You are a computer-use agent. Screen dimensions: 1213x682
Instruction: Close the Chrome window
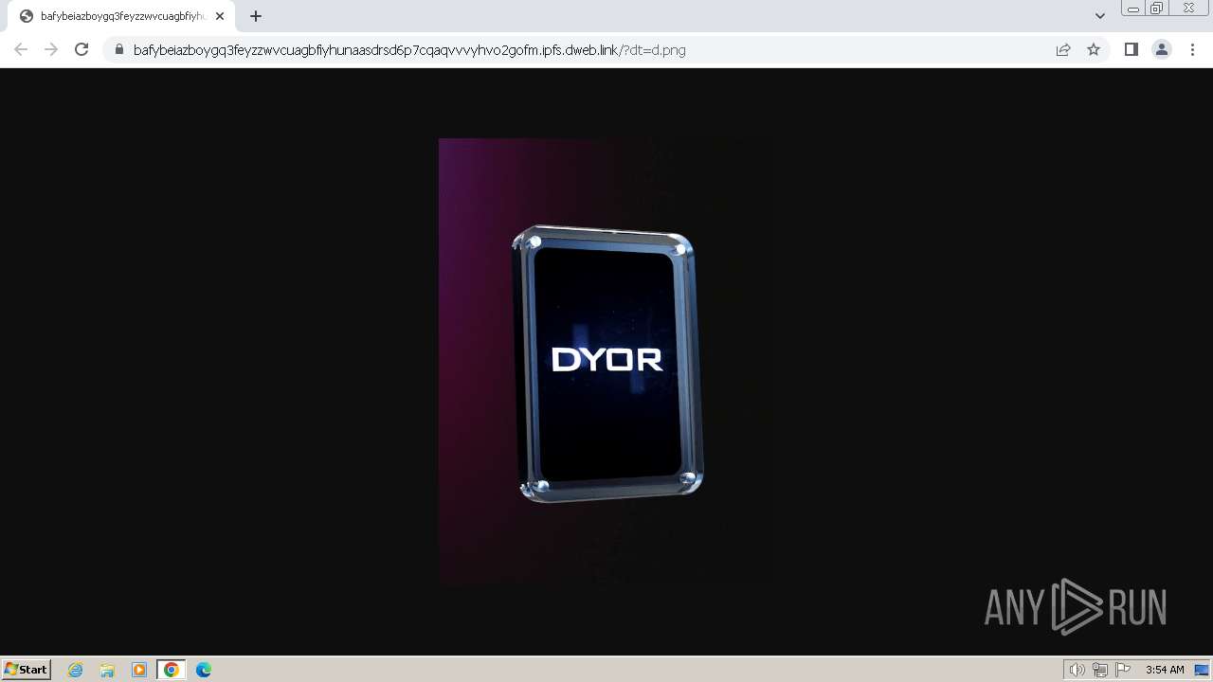click(1188, 9)
